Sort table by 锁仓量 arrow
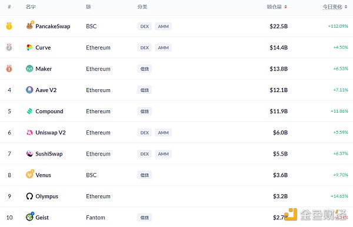353x227 pixels. [x=285, y=7]
